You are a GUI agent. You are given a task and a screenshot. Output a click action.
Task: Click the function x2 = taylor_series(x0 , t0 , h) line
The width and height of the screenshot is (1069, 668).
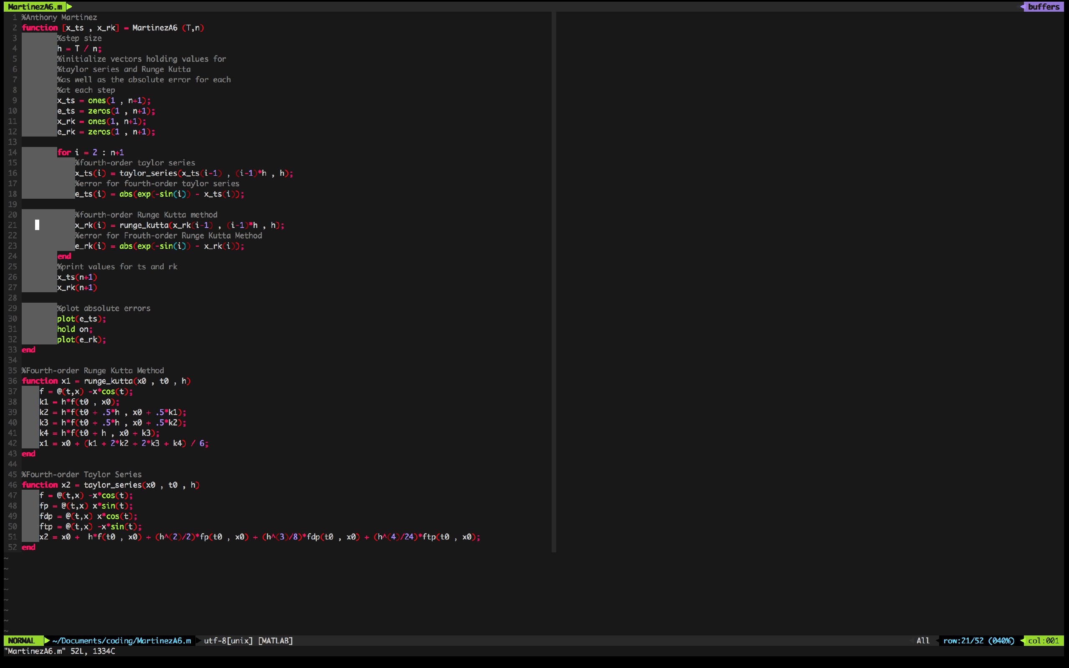[x=110, y=485]
